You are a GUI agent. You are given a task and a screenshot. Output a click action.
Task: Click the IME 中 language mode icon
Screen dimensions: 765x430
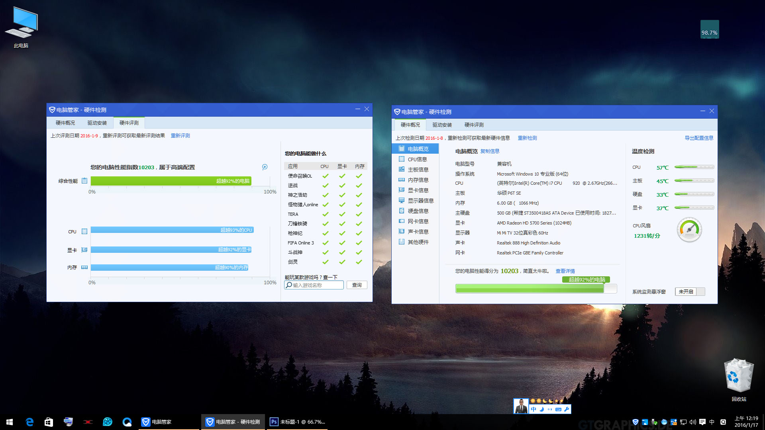point(534,409)
